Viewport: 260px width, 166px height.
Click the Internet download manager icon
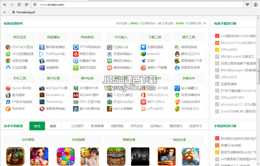pyautogui.click(x=143, y=54)
